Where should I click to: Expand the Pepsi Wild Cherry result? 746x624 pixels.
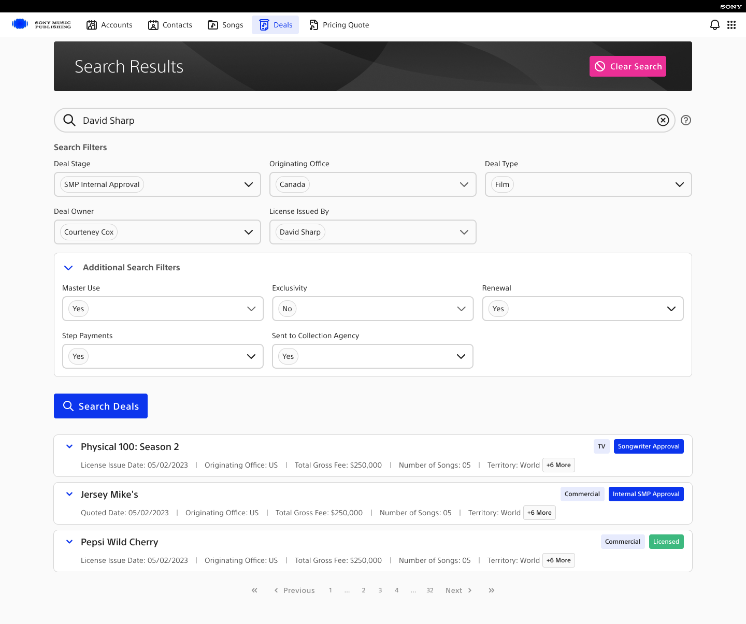click(69, 542)
